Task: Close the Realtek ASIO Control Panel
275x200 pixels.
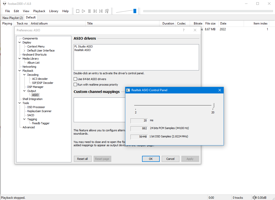Action: point(219,90)
